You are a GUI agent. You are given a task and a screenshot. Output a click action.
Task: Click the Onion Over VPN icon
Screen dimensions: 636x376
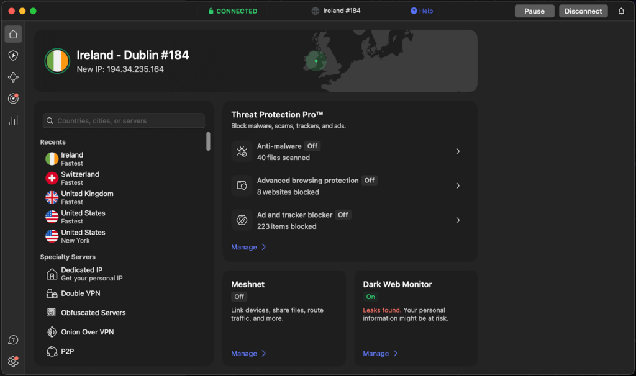(52, 332)
